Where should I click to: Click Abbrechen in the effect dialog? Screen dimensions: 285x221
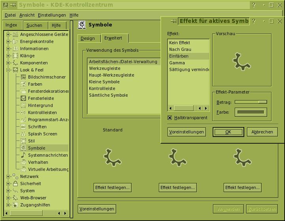pos(262,132)
